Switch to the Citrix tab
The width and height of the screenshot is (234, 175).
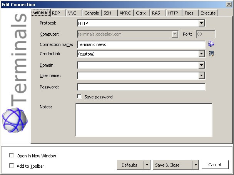(x=142, y=13)
